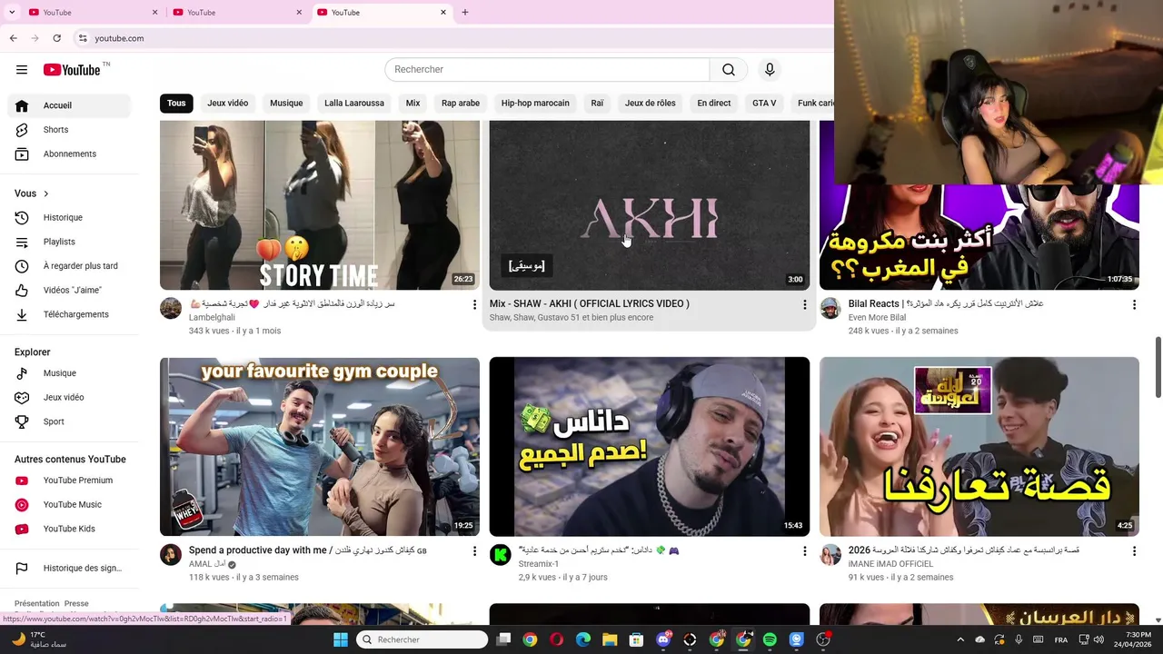
Task: Click the Accueil sidebar entry
Action: coord(69,105)
